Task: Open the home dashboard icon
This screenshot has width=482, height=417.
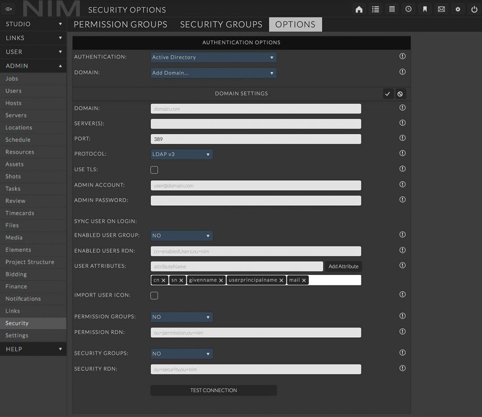Action: [359, 9]
